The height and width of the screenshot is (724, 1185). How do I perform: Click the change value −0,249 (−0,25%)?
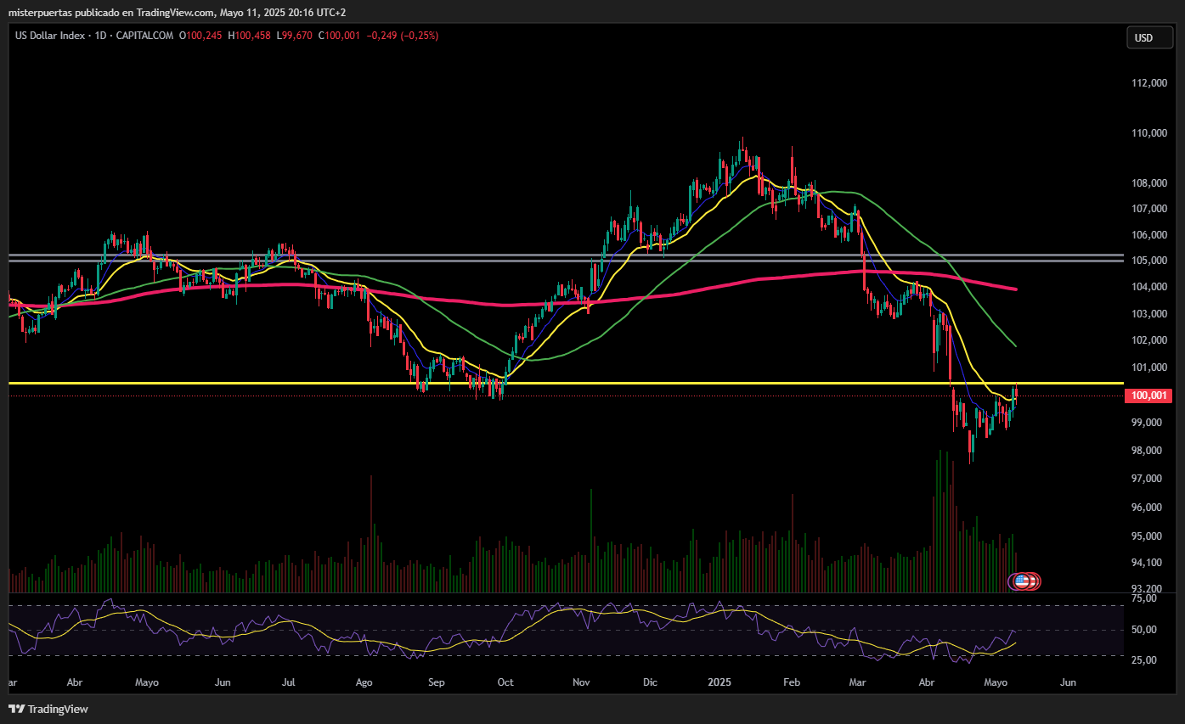point(402,36)
